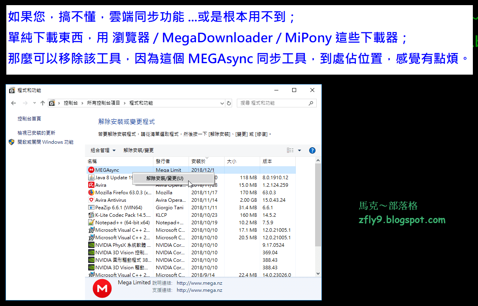Click the 所有控制台項目 breadcrumb
The image size is (478, 306).
click(x=104, y=103)
